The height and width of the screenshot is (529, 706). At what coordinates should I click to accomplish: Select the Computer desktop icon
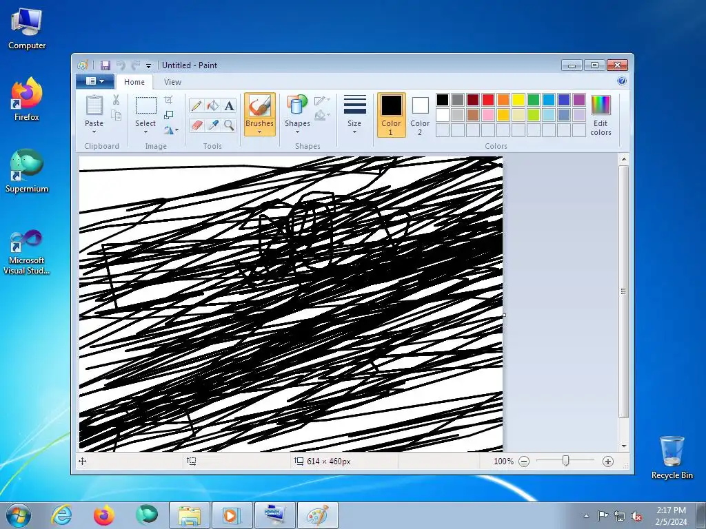(27, 28)
